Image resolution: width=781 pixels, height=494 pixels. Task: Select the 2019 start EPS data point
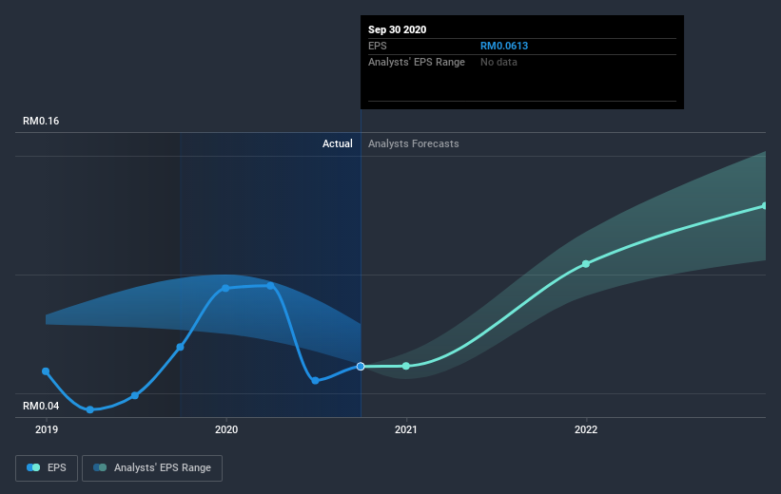[x=46, y=371]
